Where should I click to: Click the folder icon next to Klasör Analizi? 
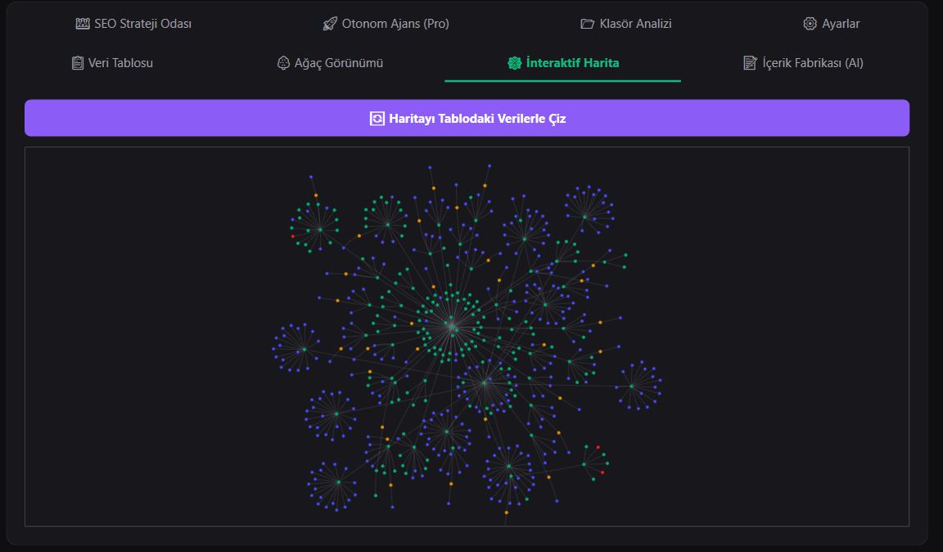point(587,24)
